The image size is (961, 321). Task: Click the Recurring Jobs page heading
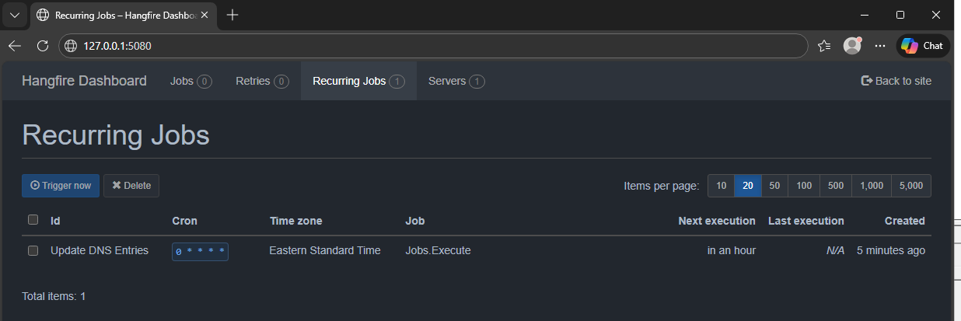coord(116,134)
